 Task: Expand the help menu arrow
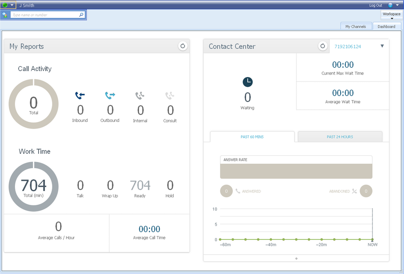tap(397, 5)
